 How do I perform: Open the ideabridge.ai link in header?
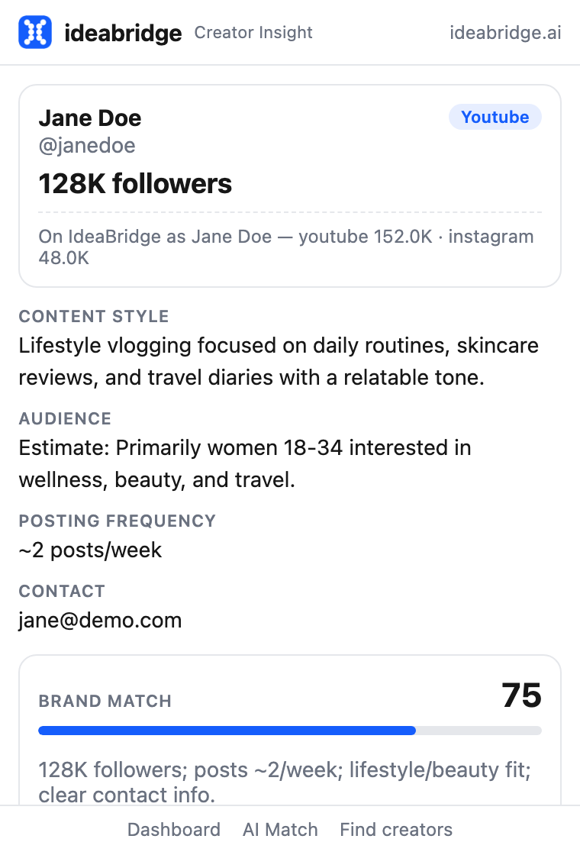point(505,33)
